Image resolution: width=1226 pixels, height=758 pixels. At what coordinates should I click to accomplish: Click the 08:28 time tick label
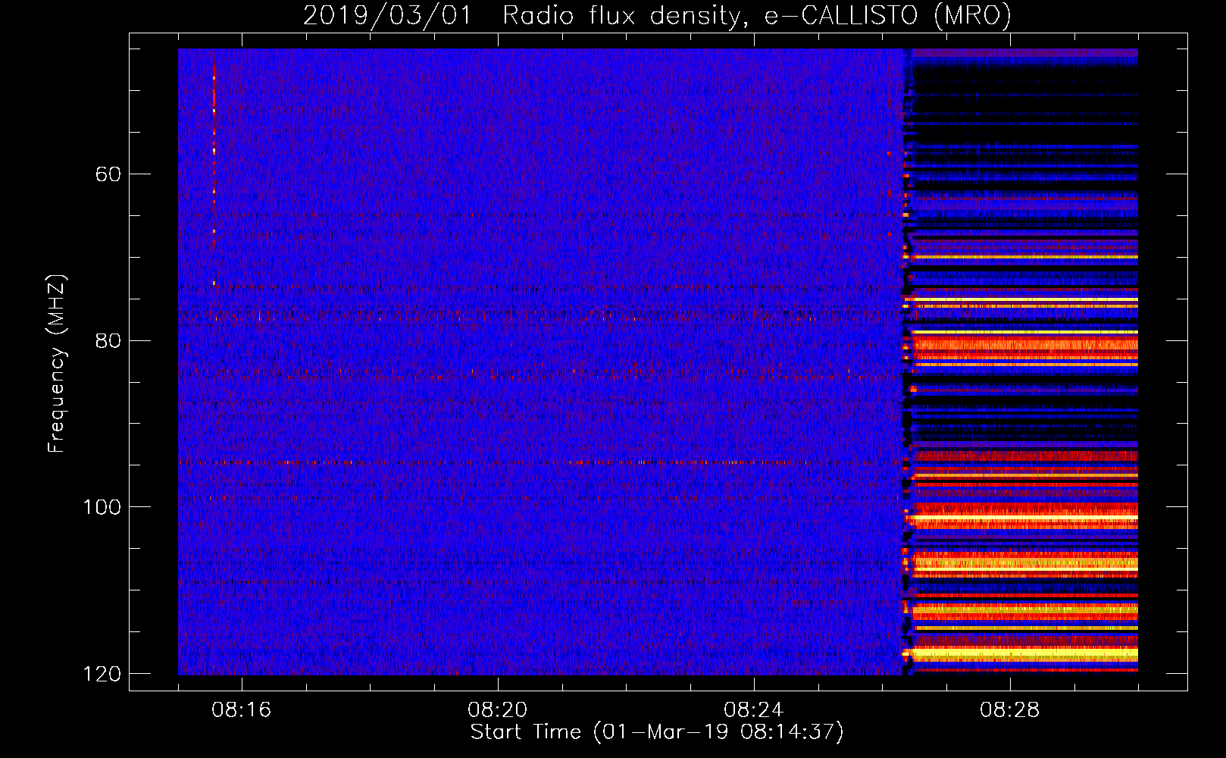(x=1010, y=710)
